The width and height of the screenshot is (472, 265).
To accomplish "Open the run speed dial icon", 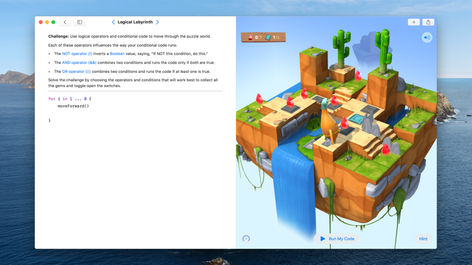I will click(x=246, y=239).
